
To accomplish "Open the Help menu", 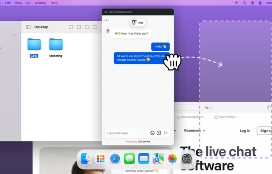I will 54,3.
